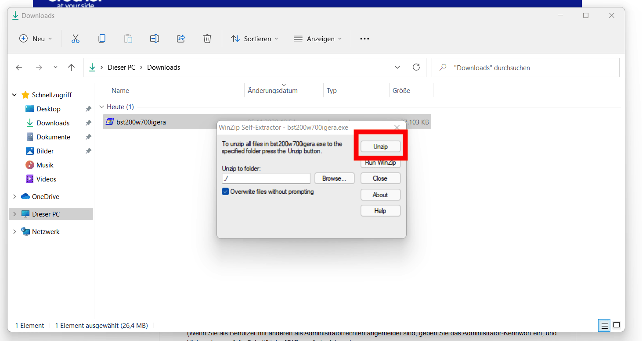This screenshot has height=341, width=642.
Task: Expand the Dieser PC tree node
Action: tap(14, 214)
